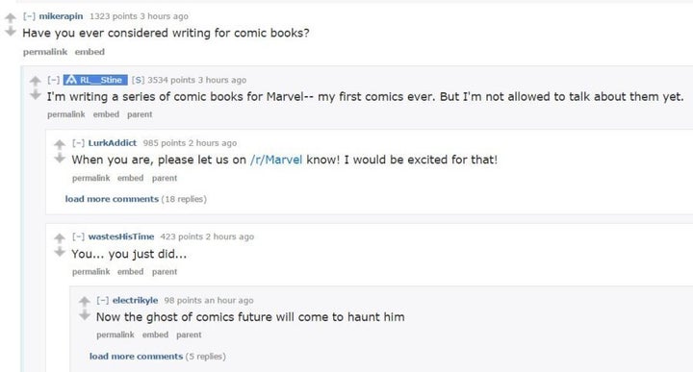
Task: Go to parent of electrikyle's comment
Action: (189, 335)
